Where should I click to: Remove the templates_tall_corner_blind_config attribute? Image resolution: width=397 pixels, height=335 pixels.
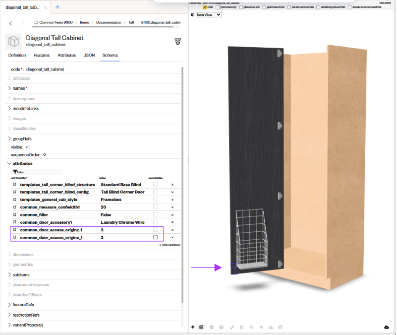(172, 192)
